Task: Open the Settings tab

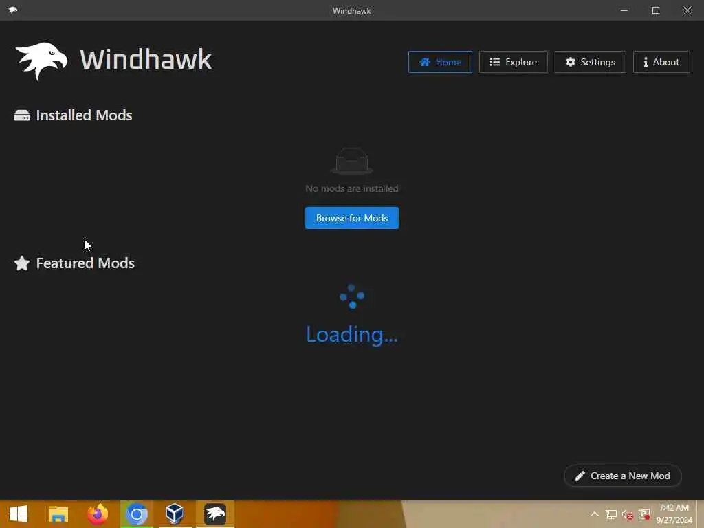Action: coord(590,62)
